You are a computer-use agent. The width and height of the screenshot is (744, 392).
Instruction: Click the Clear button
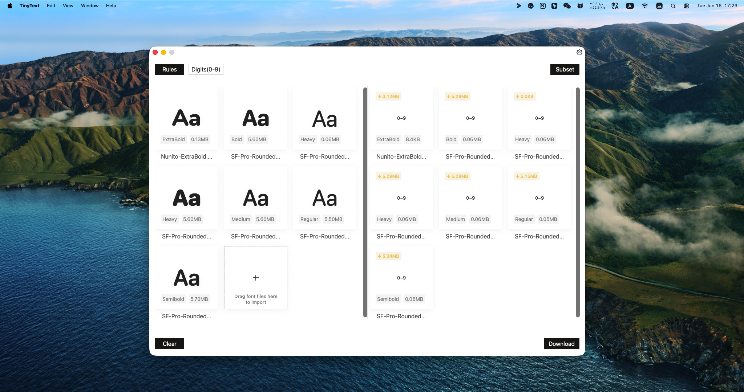pos(170,344)
